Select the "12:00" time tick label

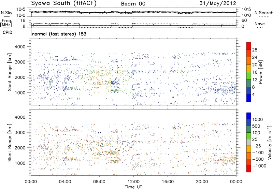pos(133,182)
